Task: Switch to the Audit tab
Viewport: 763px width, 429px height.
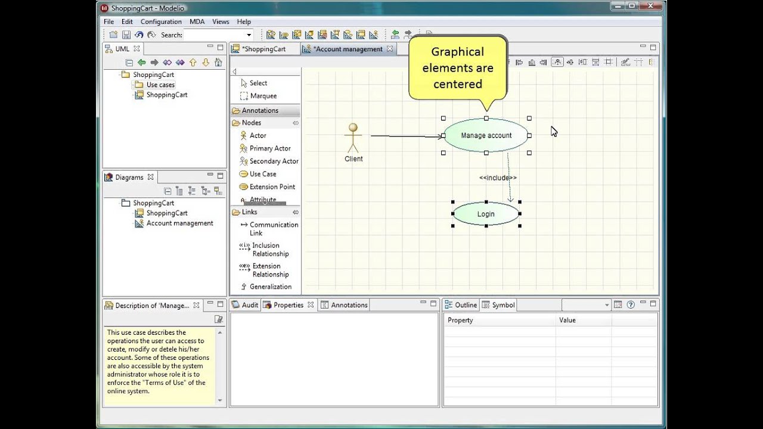Action: click(246, 305)
